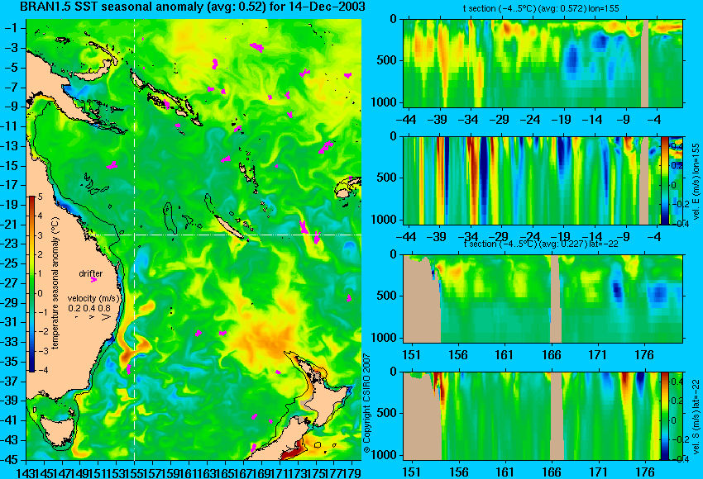Click the magenta drifter legend marker

[x=93, y=280]
